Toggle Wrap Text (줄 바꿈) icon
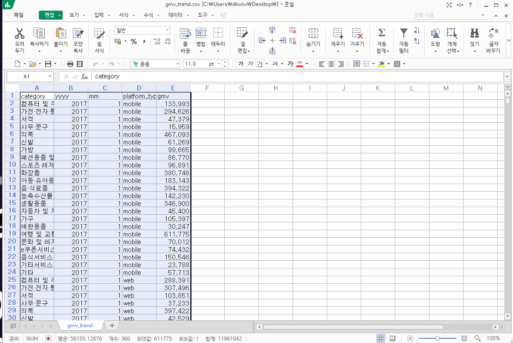Viewport: 513px width, 343px height. point(185,33)
